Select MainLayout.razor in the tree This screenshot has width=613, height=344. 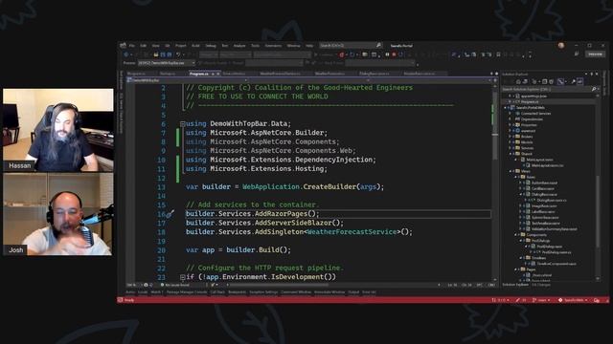[539, 160]
